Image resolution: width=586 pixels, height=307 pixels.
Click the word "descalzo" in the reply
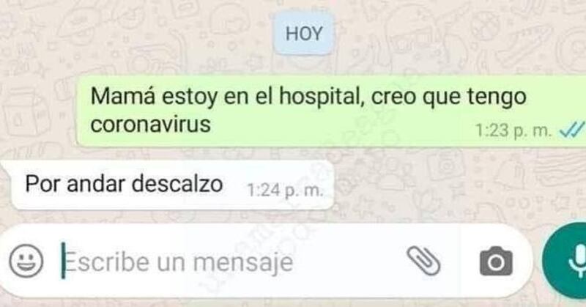(177, 184)
